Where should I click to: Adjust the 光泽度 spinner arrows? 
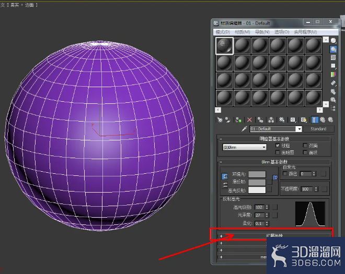[267, 215]
